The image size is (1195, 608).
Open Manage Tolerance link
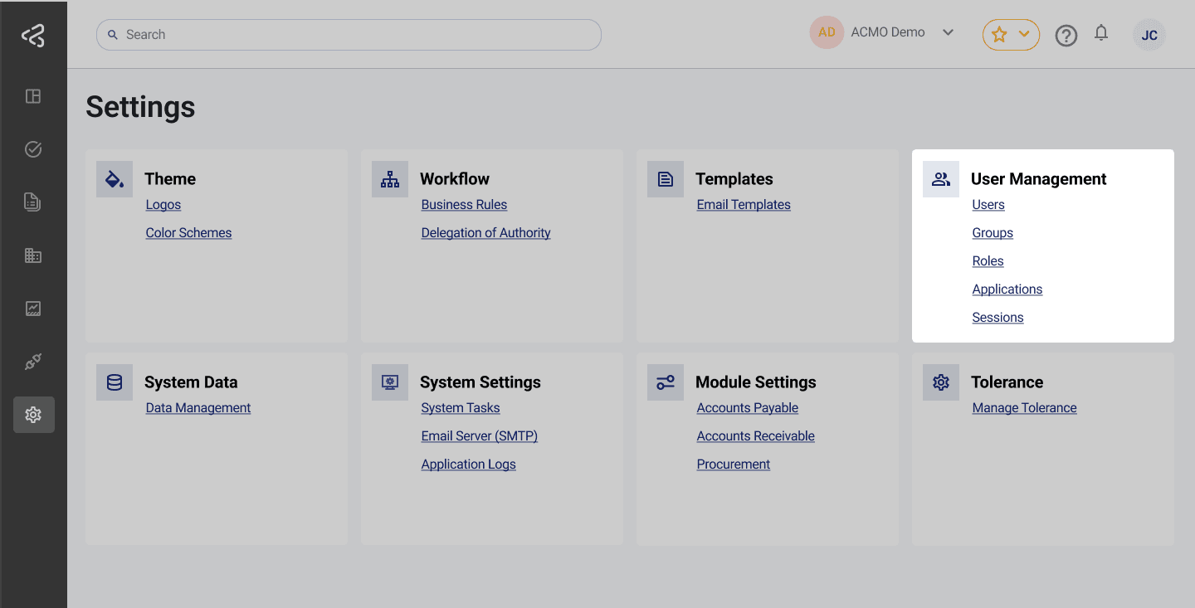pyautogui.click(x=1024, y=407)
